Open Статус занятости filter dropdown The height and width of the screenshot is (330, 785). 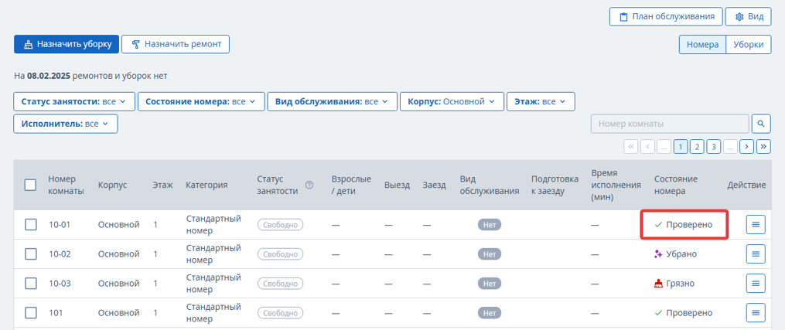(74, 101)
